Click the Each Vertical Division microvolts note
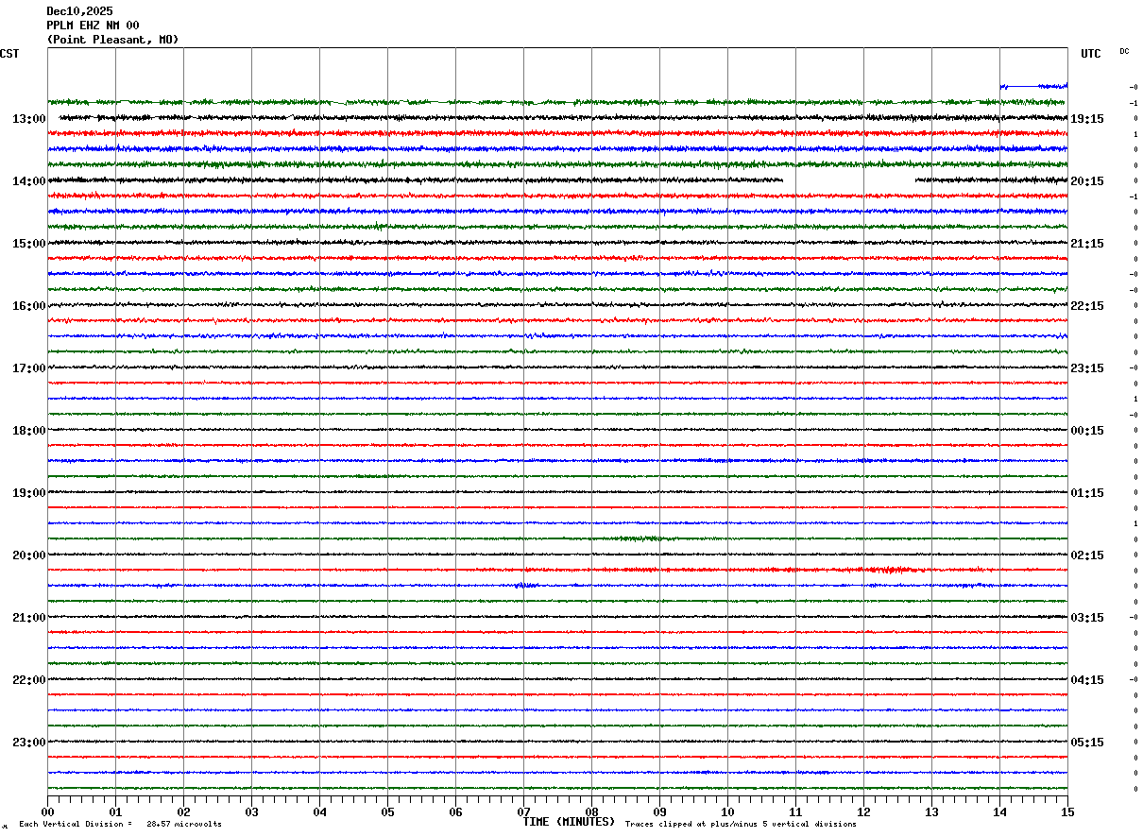 click(x=120, y=825)
